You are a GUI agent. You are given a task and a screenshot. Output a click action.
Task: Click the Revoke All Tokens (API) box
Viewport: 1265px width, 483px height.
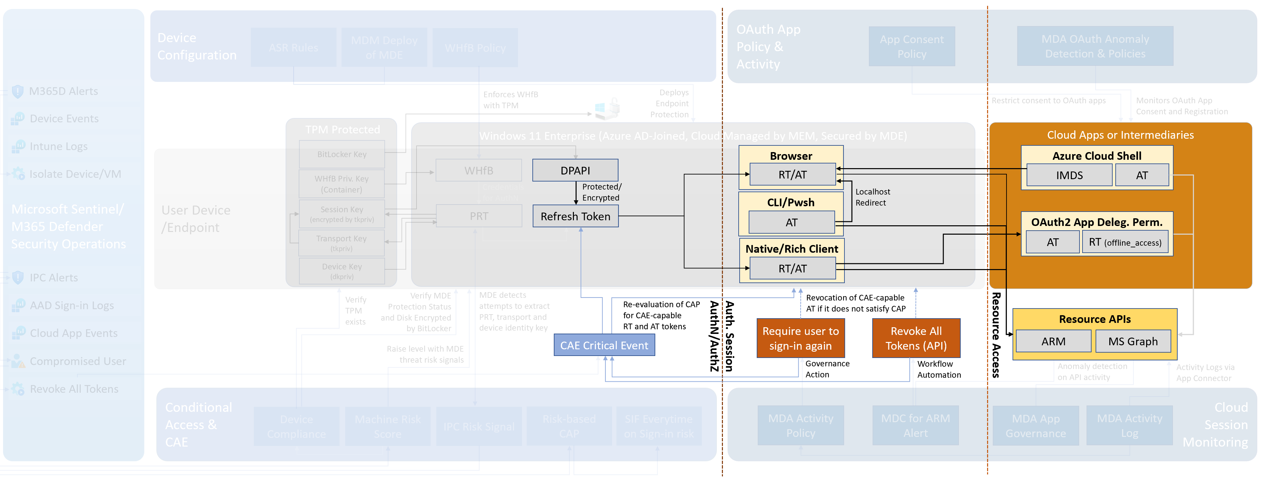tap(916, 338)
